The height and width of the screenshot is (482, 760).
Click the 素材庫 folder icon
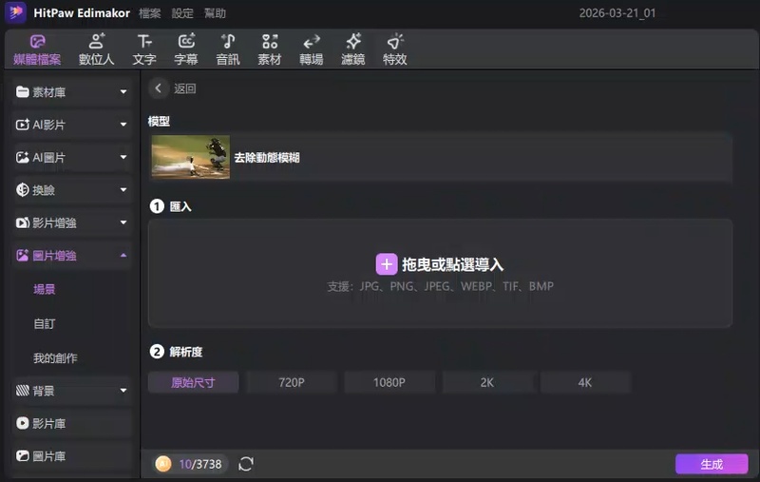[x=22, y=92]
